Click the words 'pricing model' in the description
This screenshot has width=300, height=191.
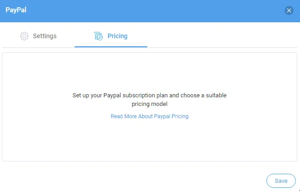pos(150,104)
